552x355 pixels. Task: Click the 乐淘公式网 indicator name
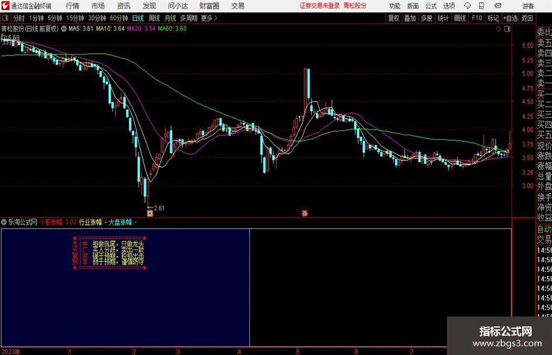click(x=23, y=222)
